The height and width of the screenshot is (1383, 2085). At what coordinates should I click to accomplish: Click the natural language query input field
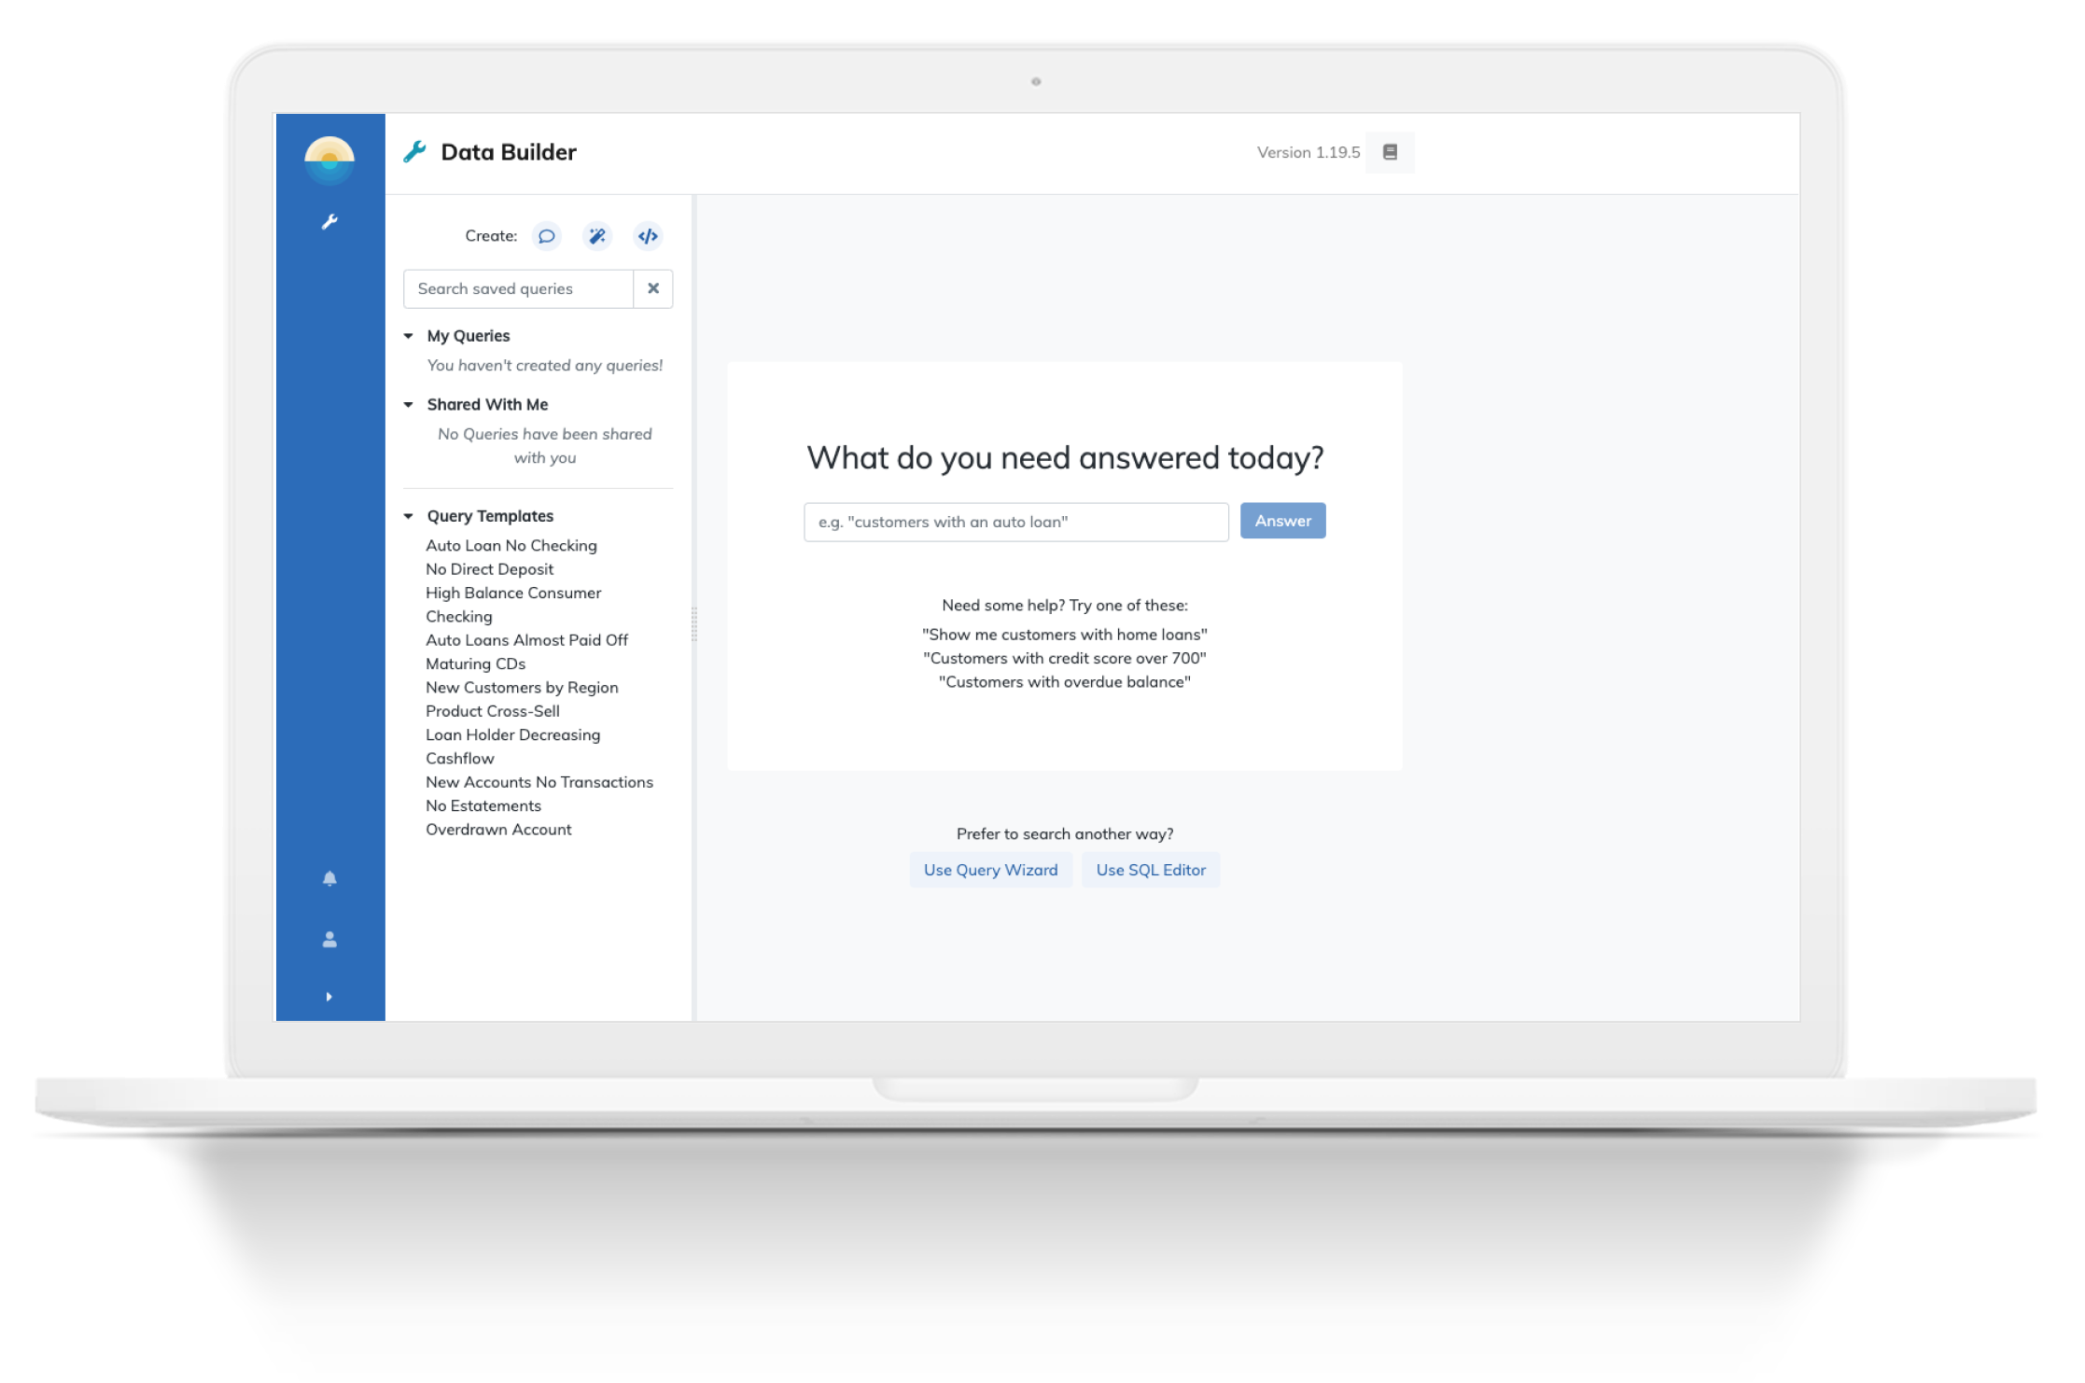tap(1018, 520)
